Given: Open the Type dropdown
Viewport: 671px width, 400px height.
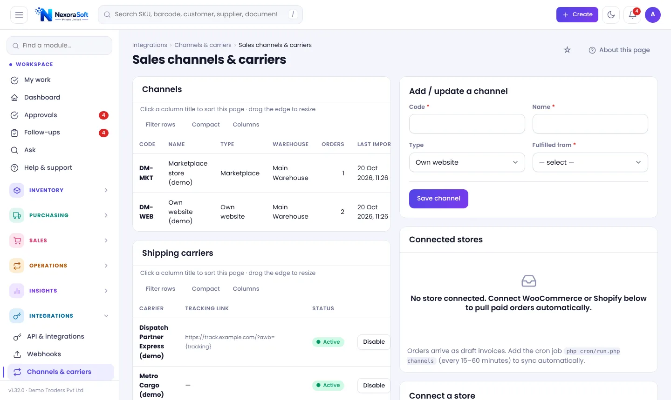Looking at the screenshot, I should click(467, 162).
